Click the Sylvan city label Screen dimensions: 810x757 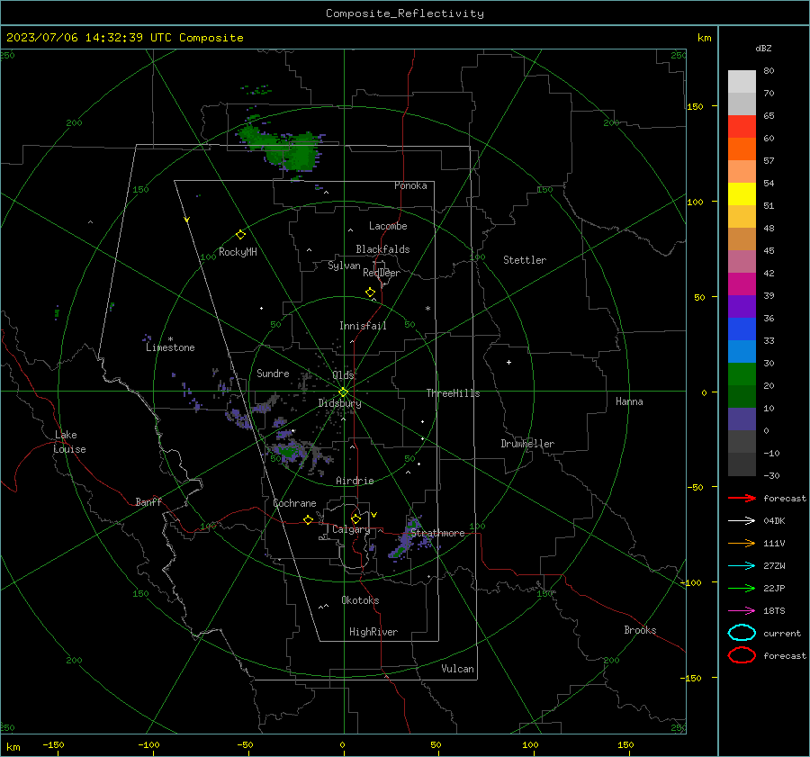point(344,266)
